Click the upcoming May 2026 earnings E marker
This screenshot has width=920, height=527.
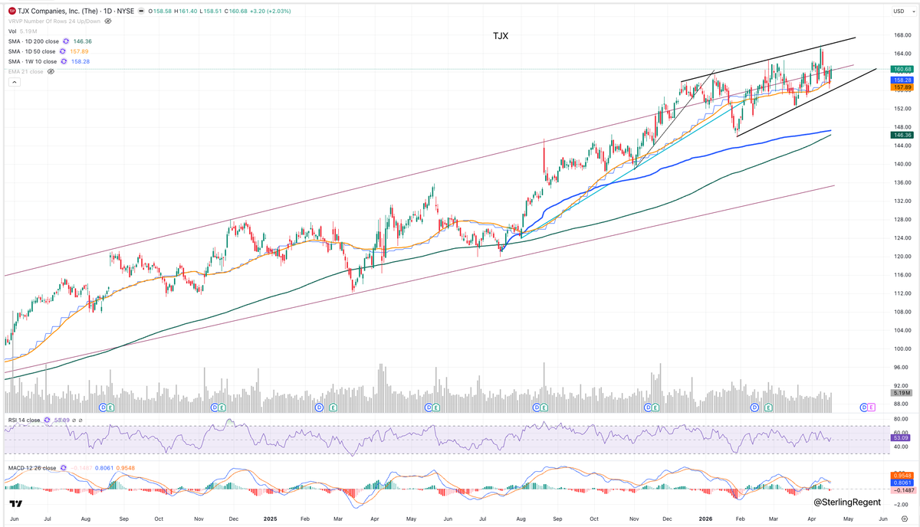pyautogui.click(x=872, y=407)
